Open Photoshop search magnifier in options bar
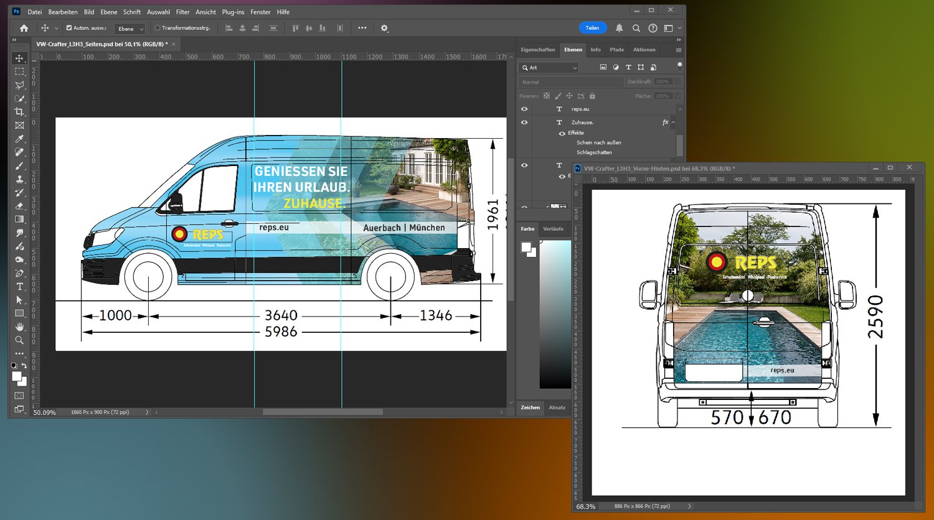 point(636,28)
